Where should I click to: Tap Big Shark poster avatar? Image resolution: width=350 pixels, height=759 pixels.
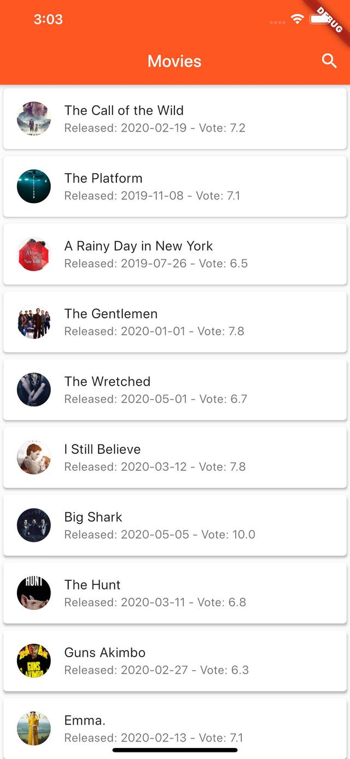click(34, 525)
